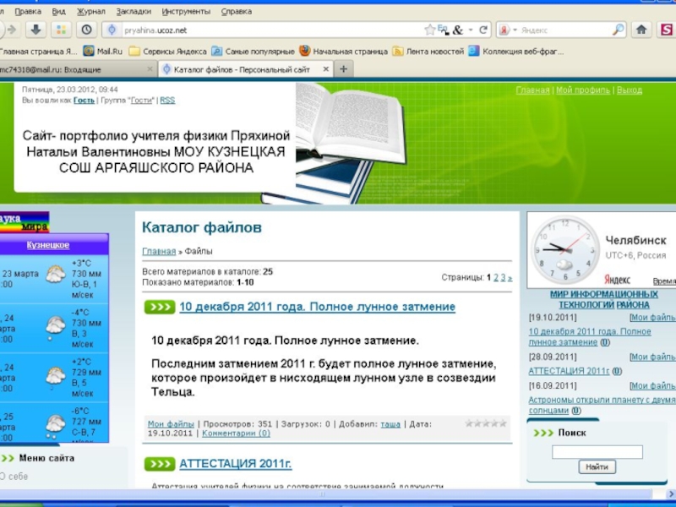Open таша author link
Viewport: 676px width, 507px height.
[390, 424]
